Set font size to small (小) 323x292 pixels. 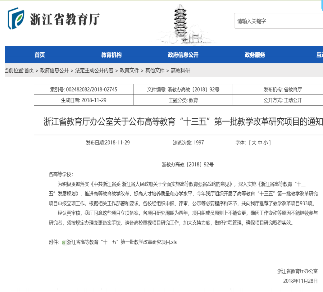(x=266, y=143)
